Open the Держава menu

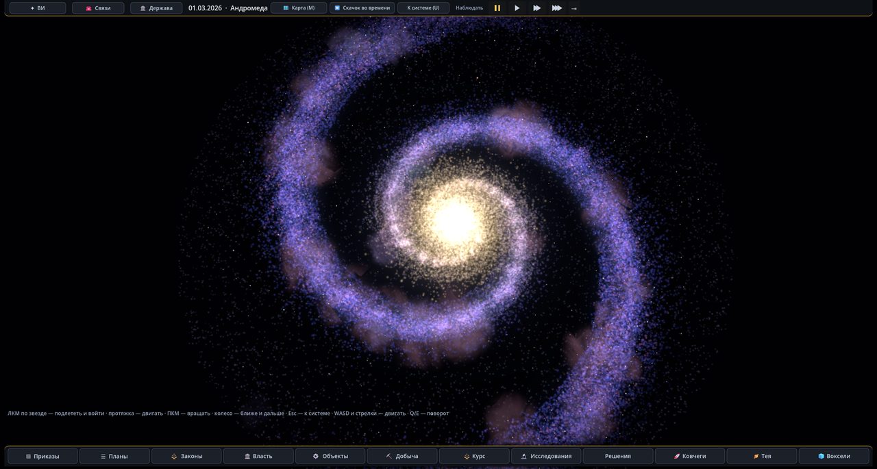156,8
